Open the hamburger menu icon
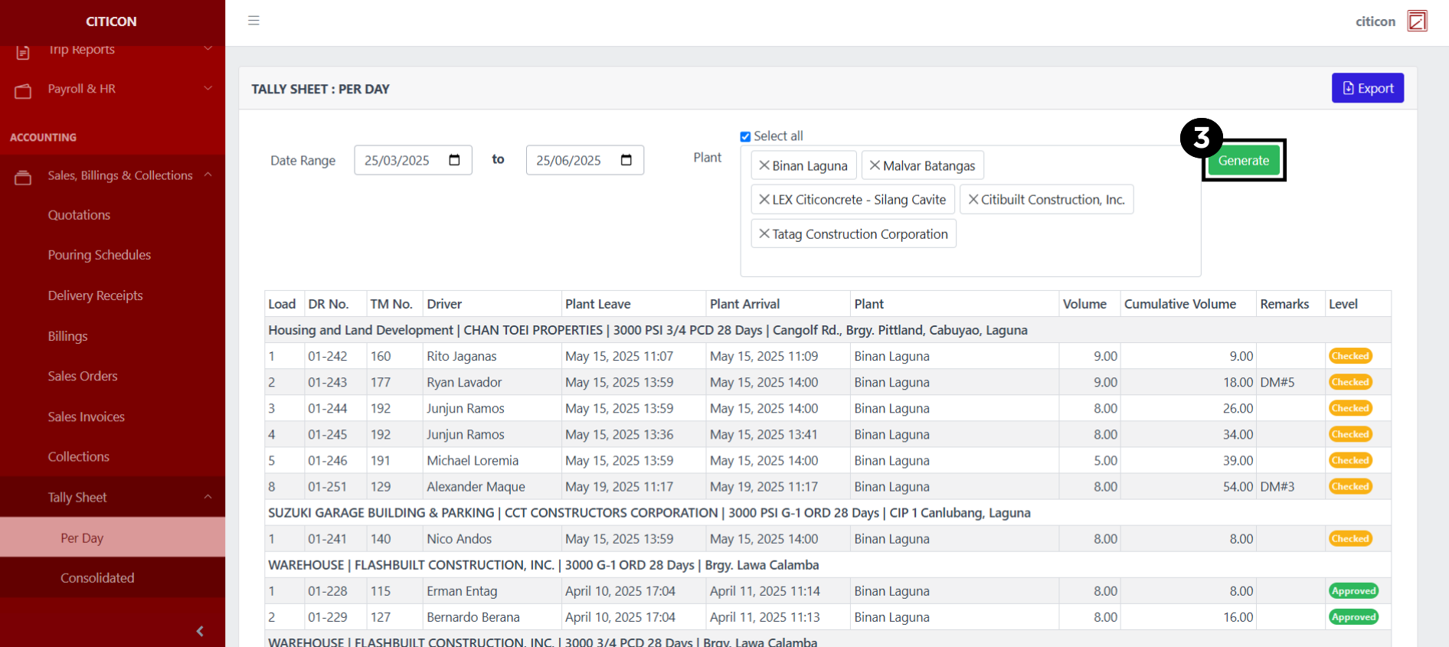Viewport: 1449px width, 647px height. [253, 21]
